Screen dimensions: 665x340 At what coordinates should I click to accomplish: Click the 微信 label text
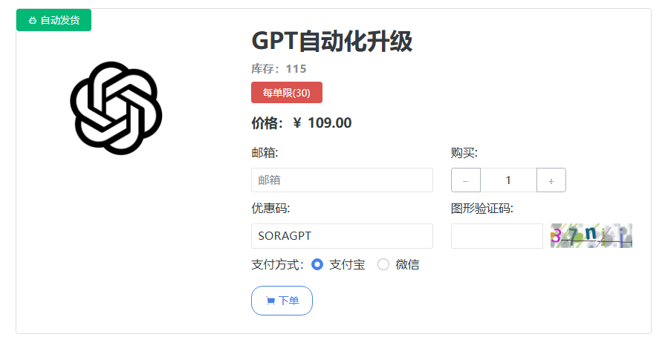point(407,264)
